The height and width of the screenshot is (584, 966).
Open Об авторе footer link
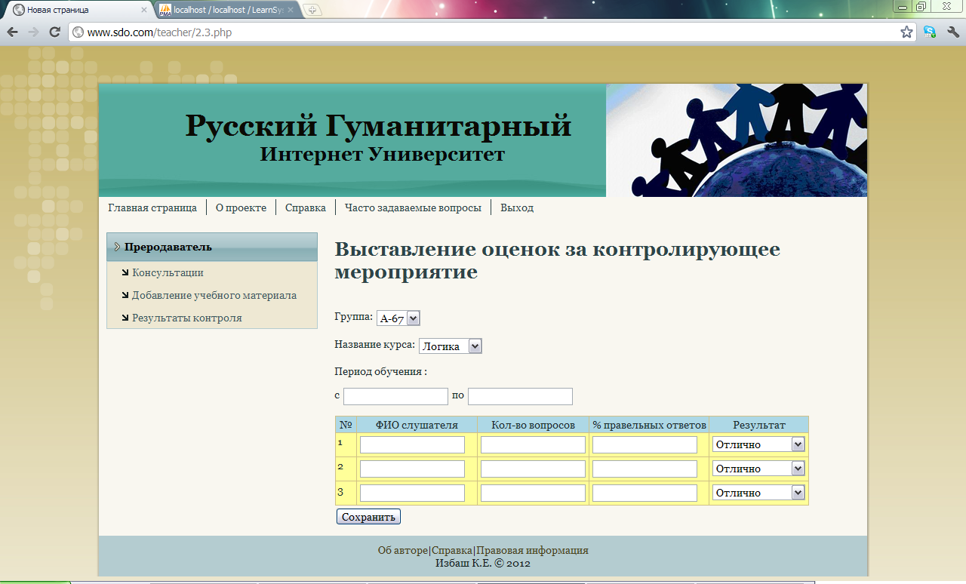[x=403, y=550]
